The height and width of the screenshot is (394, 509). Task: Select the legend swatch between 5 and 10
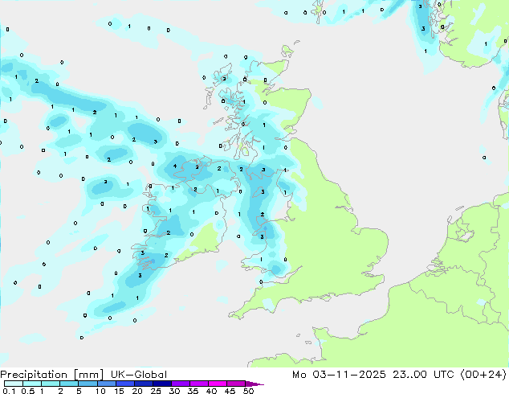88,384
